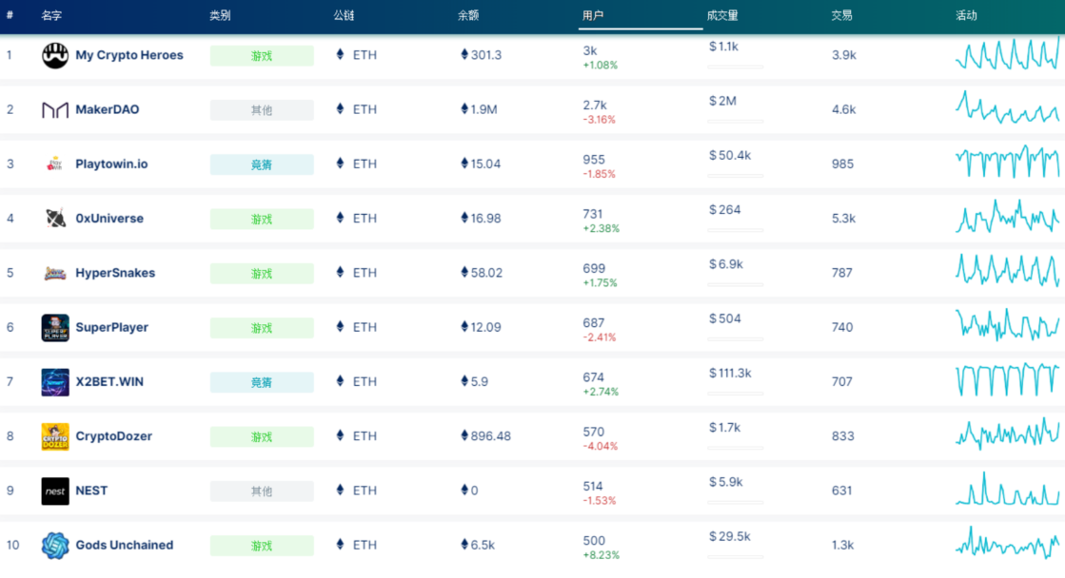Click the Ethereum chain icon in the SuperPlayer row
This screenshot has width=1065, height=578.
tap(341, 326)
